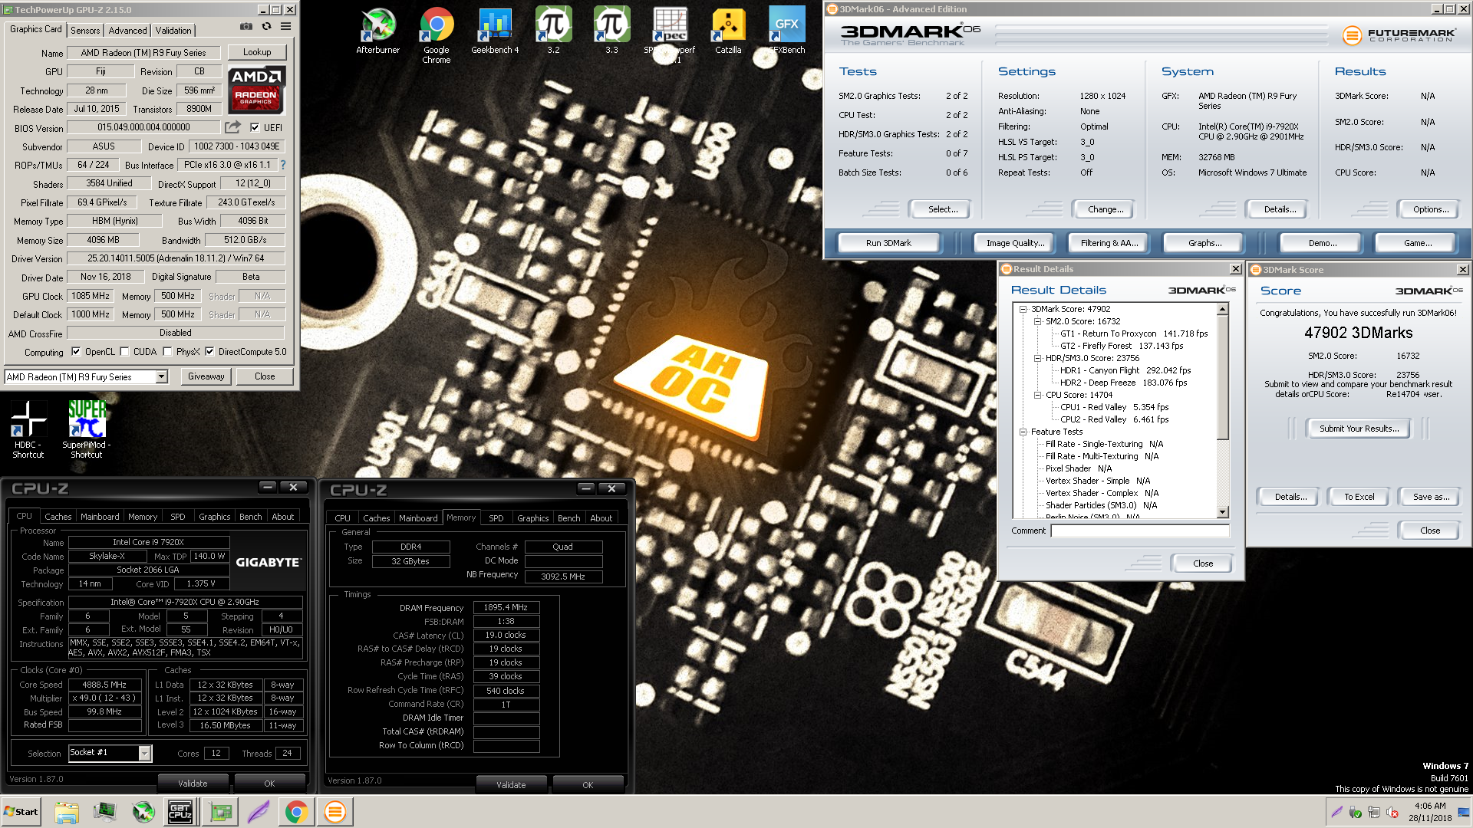Click the Save as button in Score window
This screenshot has height=828, width=1473.
(1431, 497)
